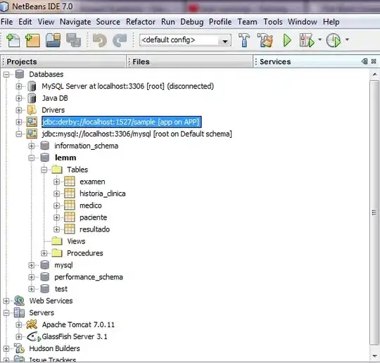The width and height of the screenshot is (380, 363).
Task: Click the MySQL Server node icon
Action: point(32,87)
